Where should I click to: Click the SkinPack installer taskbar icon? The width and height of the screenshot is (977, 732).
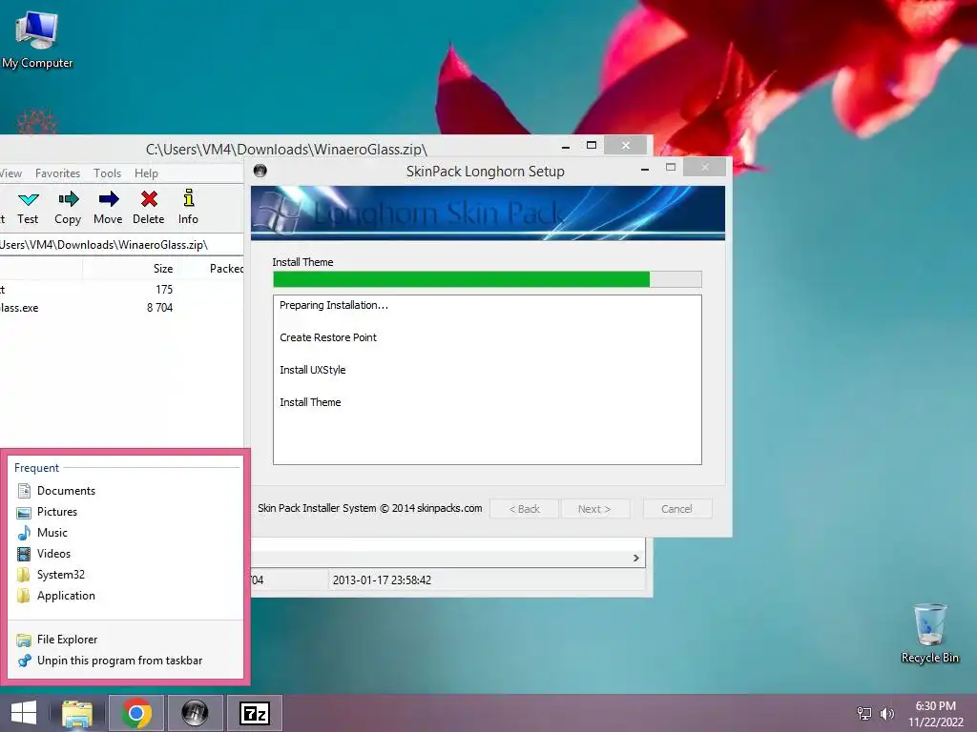click(195, 713)
